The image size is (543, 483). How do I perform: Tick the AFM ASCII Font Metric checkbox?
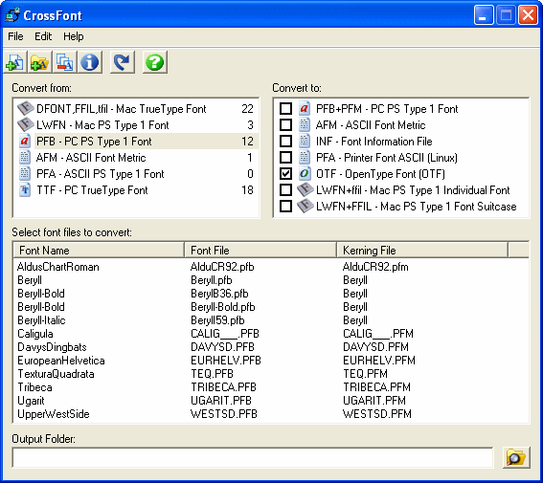(x=285, y=124)
